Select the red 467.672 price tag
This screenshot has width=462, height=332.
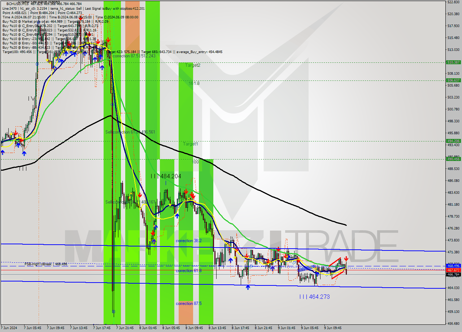tap(453, 270)
